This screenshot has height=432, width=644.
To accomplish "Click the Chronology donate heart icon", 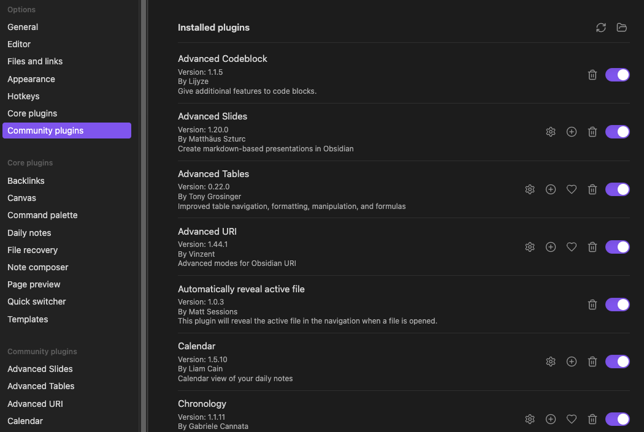I will point(571,419).
